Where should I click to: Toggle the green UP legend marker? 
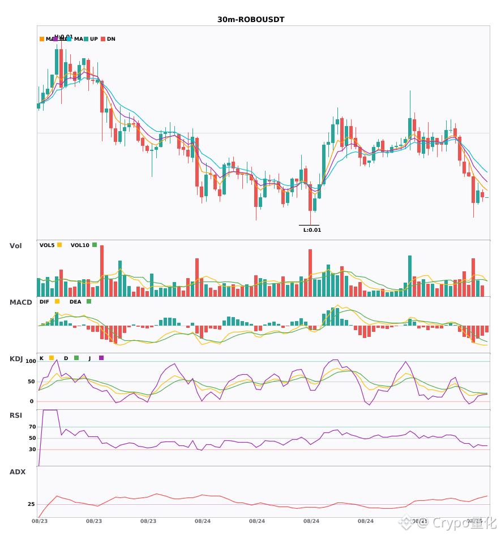86,39
